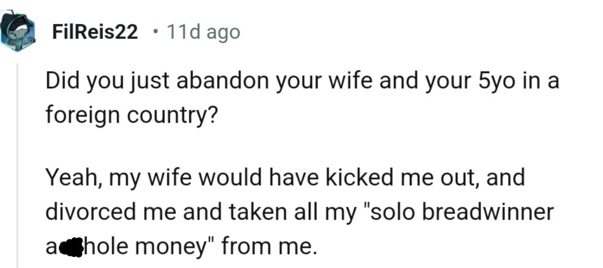The height and width of the screenshot is (268, 603).
Task: Click the line starting "Did you just abandon"
Action: click(x=302, y=82)
